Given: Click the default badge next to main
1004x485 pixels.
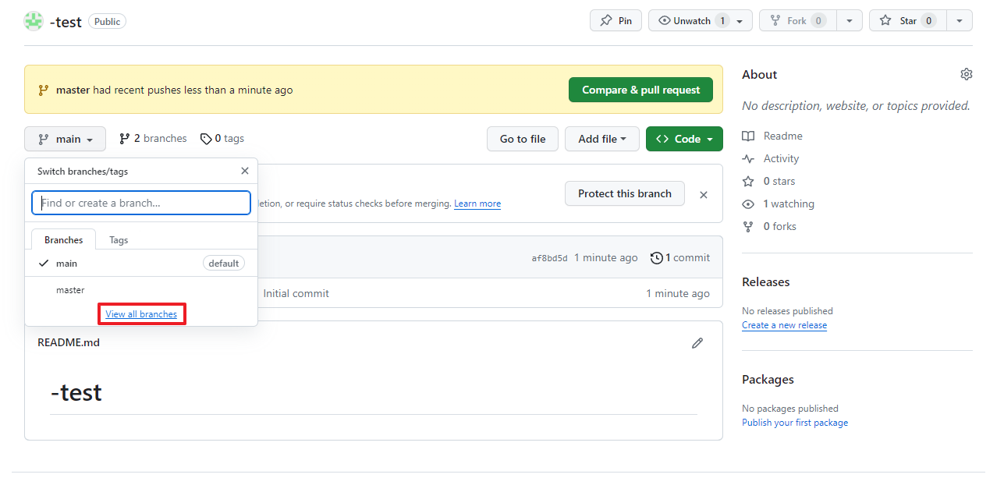Looking at the screenshot, I should (x=224, y=264).
